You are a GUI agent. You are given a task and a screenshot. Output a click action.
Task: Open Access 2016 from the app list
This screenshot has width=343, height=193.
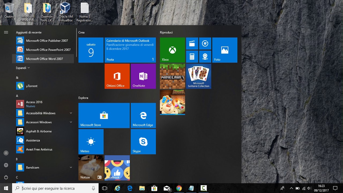click(x=43, y=104)
